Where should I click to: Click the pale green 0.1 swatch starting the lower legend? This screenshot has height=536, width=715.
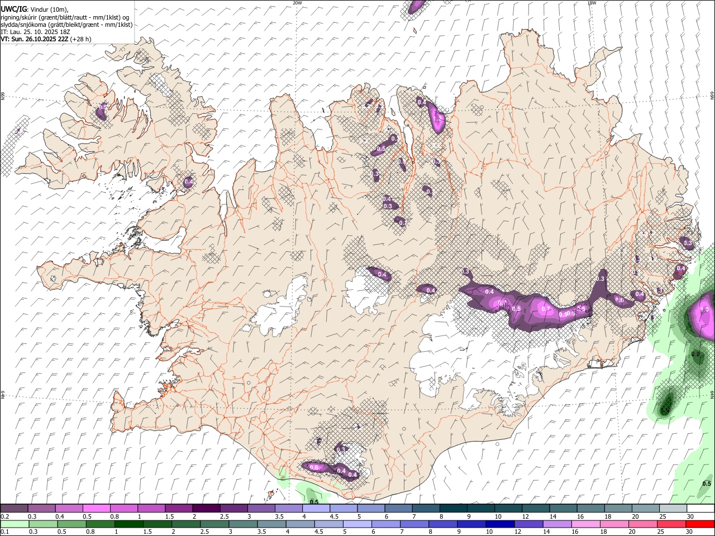click(15, 524)
